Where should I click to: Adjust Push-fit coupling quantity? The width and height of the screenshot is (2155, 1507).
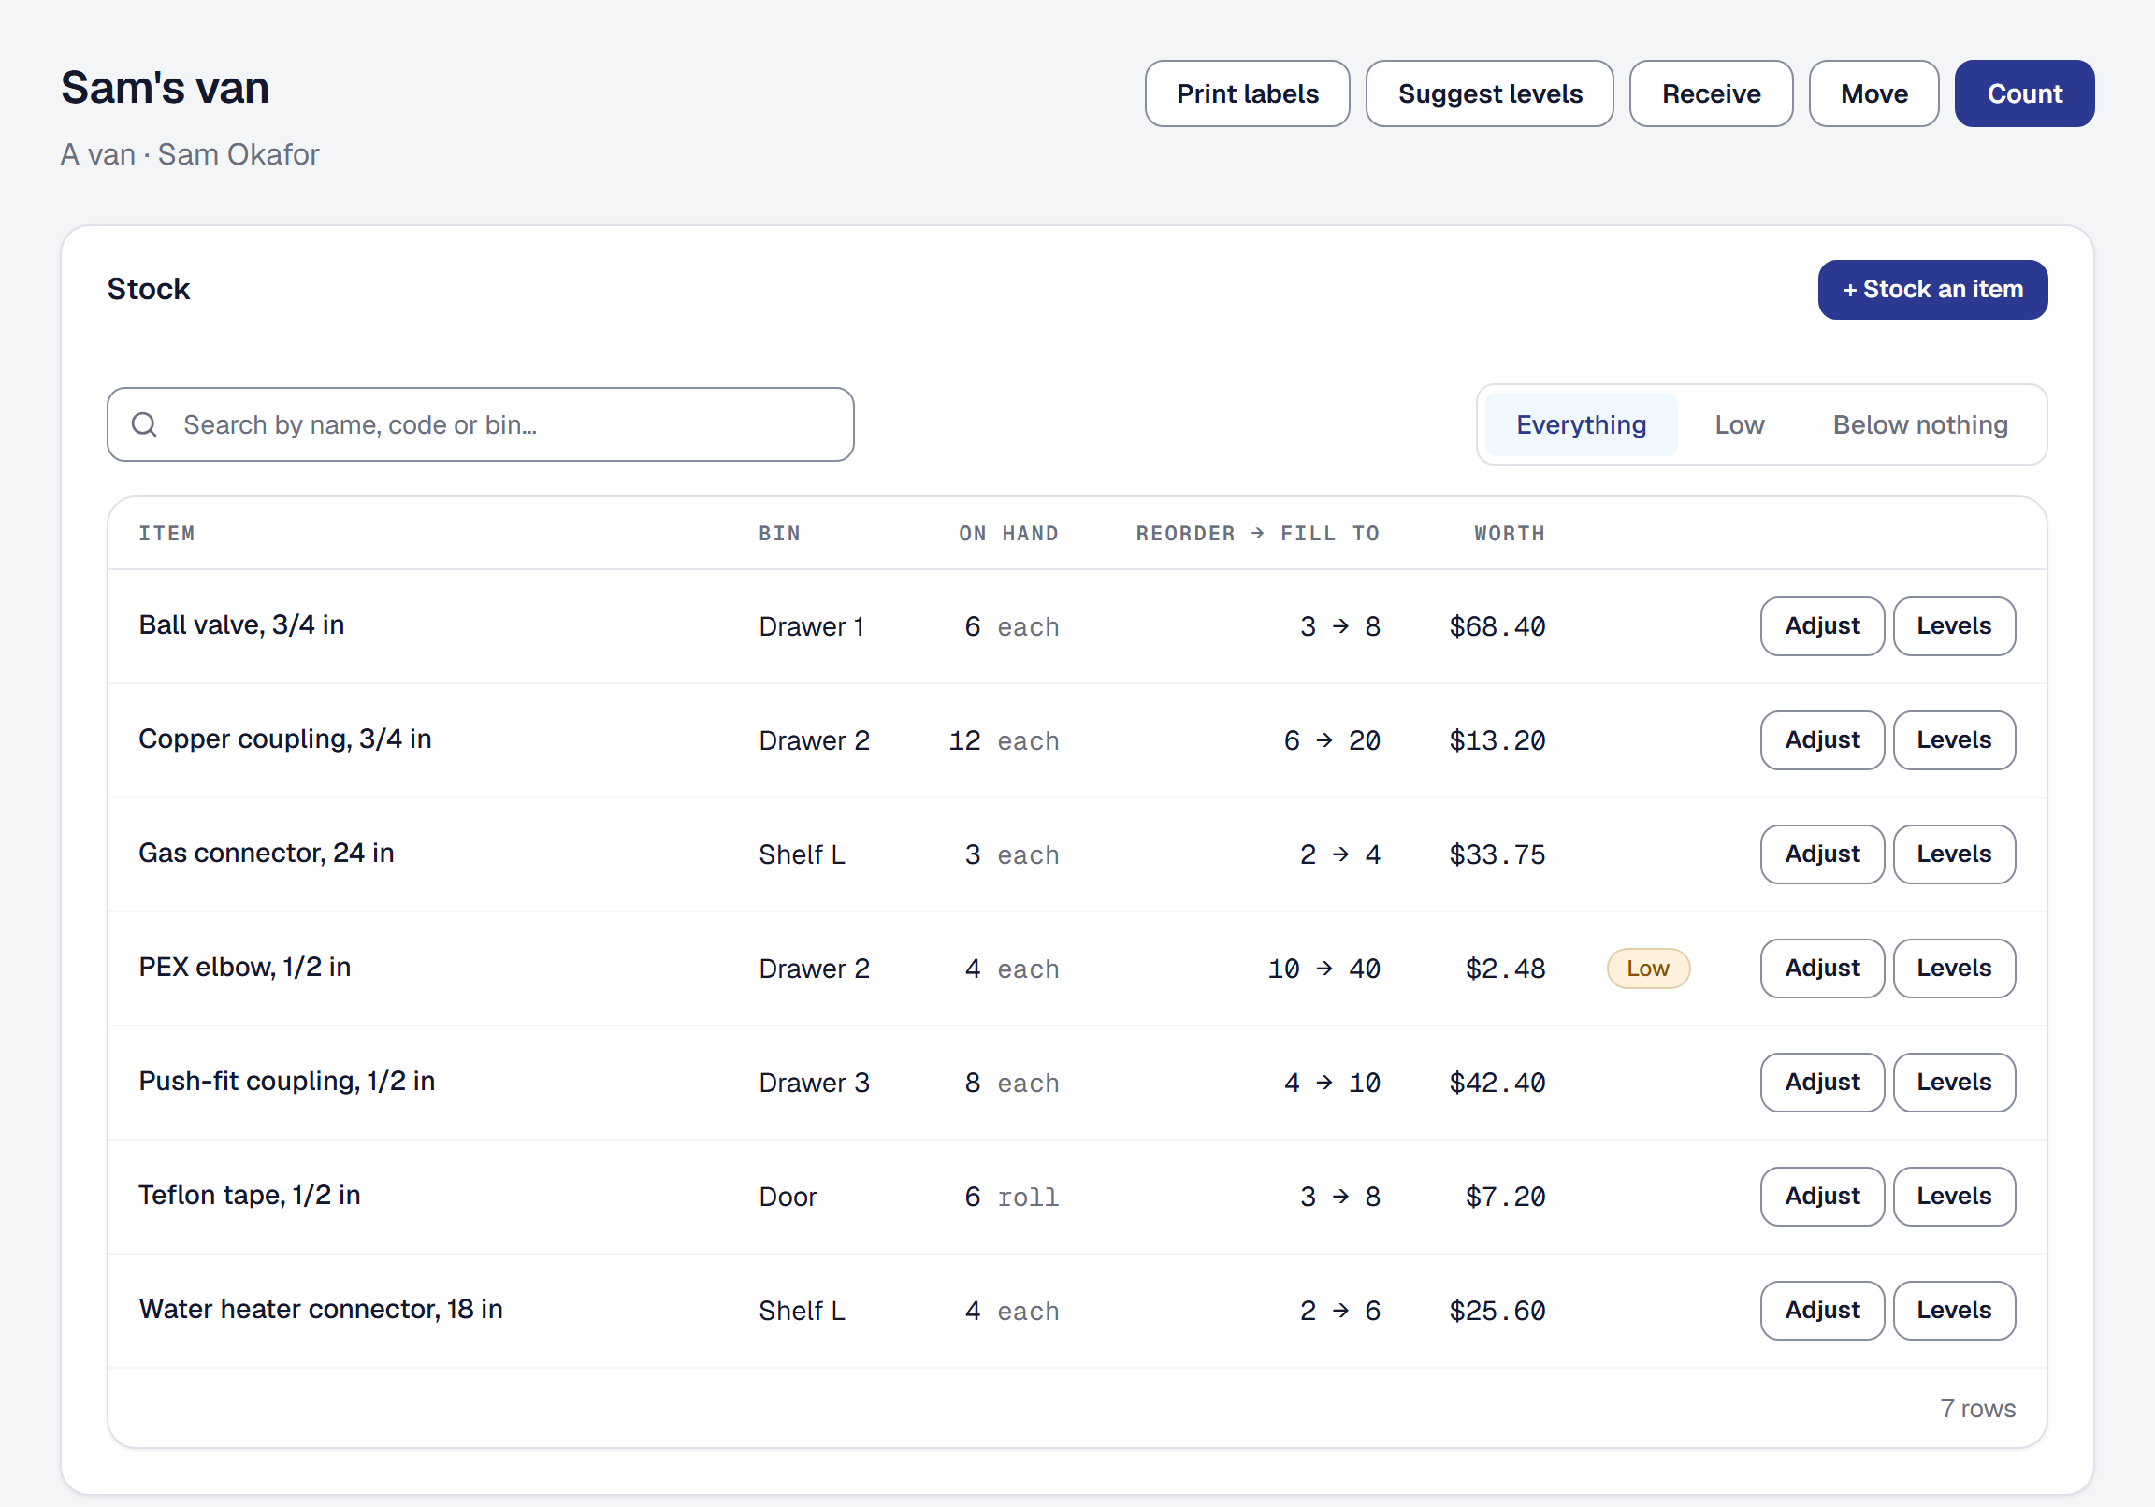1821,1082
